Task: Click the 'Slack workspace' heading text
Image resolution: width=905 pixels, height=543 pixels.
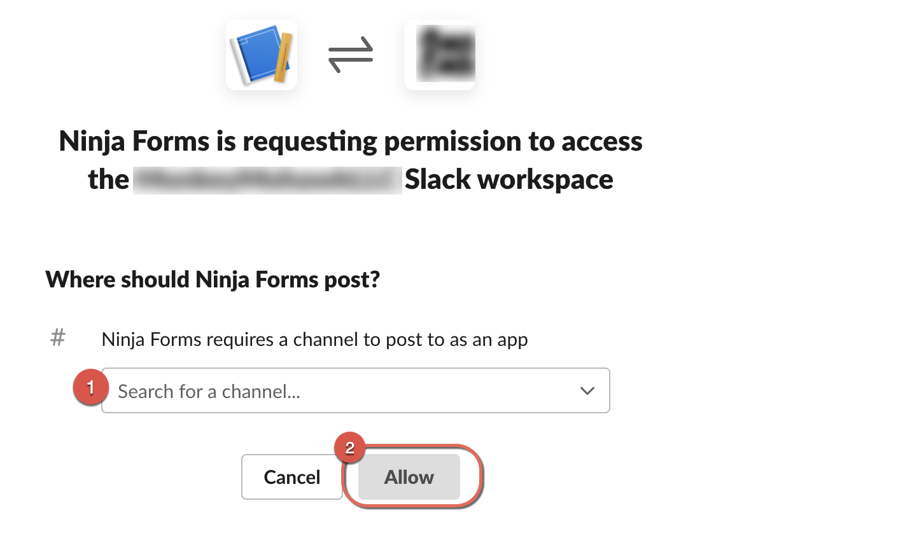Action: click(509, 180)
